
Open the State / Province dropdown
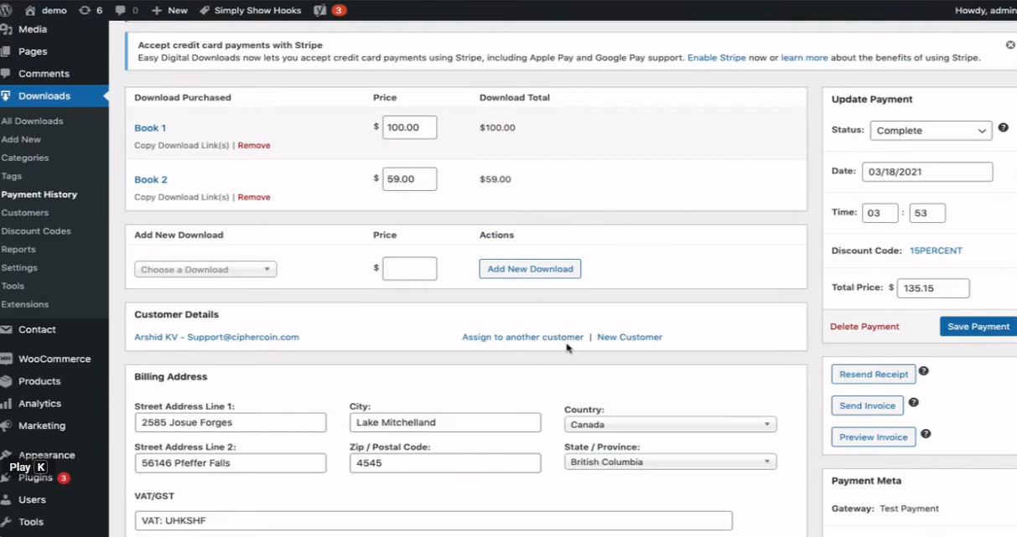(x=670, y=462)
